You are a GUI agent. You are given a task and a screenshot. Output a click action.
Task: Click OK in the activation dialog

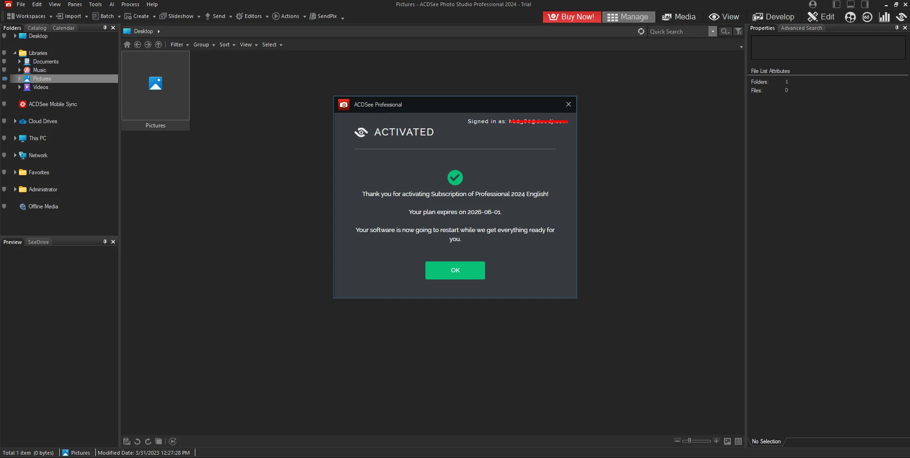[455, 270]
